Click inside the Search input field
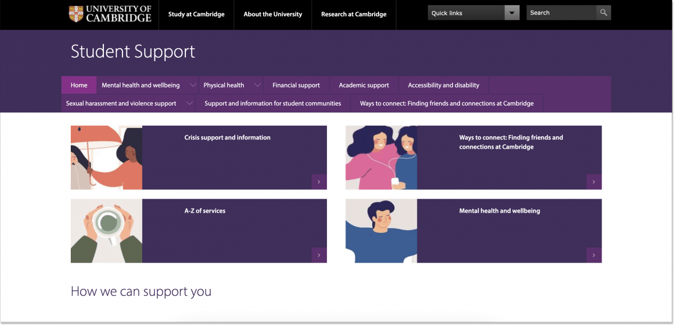 (x=562, y=12)
